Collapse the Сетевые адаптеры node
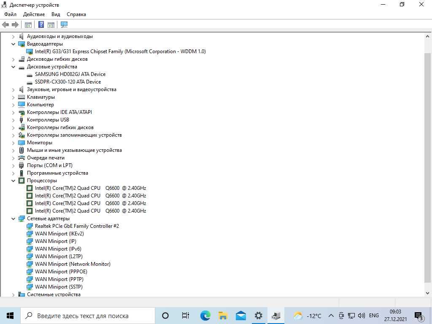Screen dimensions: 432x324 click(13, 219)
